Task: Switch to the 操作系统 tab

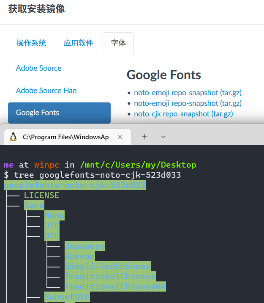Action: tap(31, 43)
